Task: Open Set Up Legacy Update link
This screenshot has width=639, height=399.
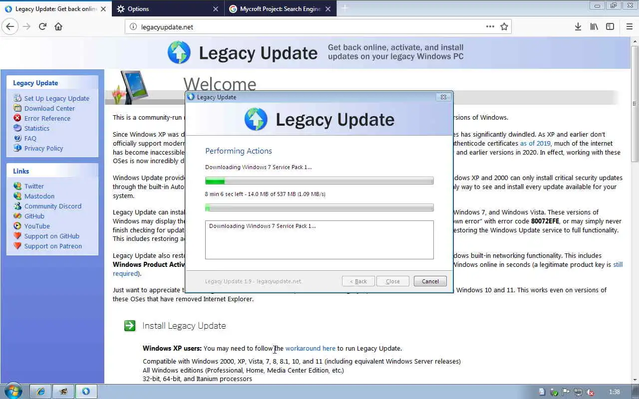Action: click(57, 98)
